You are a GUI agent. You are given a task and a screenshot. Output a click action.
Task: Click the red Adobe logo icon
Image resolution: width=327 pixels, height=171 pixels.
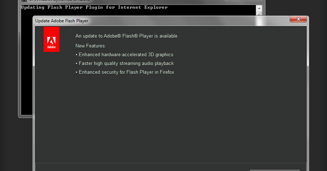pyautogui.click(x=52, y=39)
